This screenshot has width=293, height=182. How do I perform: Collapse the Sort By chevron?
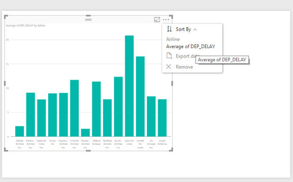point(195,29)
